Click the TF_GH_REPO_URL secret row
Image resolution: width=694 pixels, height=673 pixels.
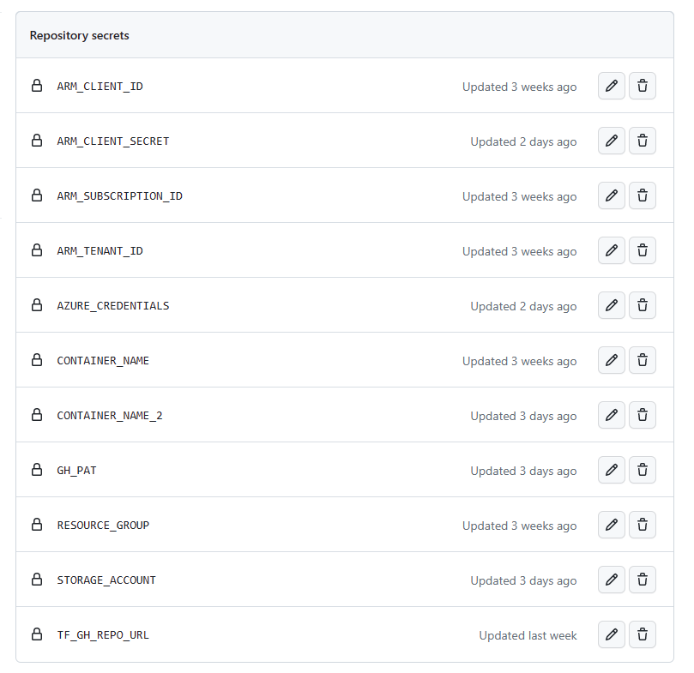pyautogui.click(x=343, y=634)
